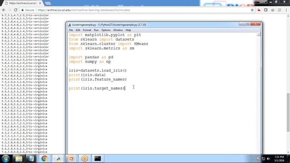Screen dimensions: 290x163
Task: Open the Format menu in IDLE
Action: pyautogui.click(x=87, y=30)
